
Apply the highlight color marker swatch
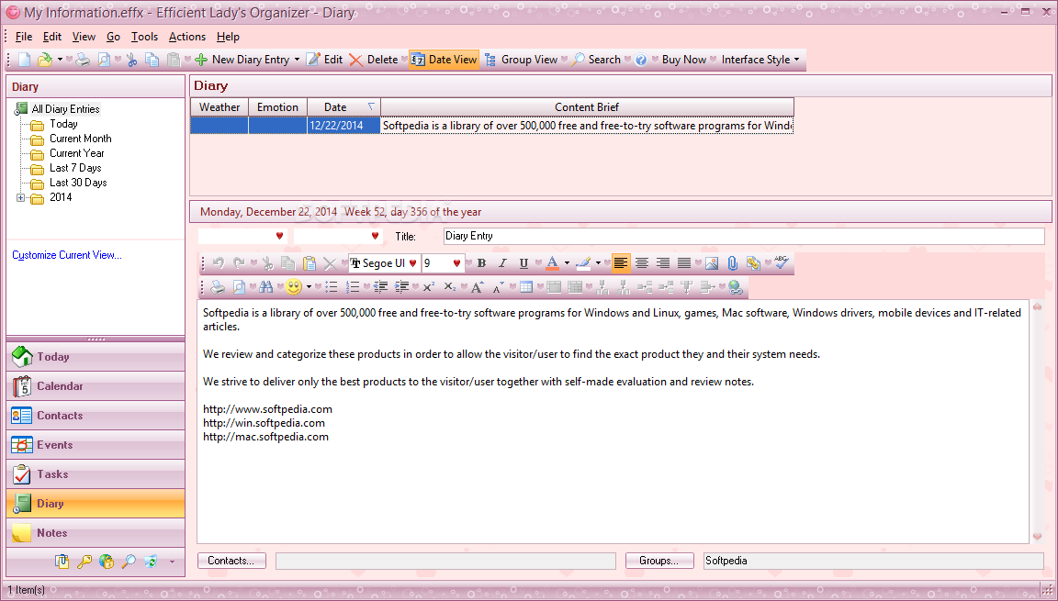(584, 263)
